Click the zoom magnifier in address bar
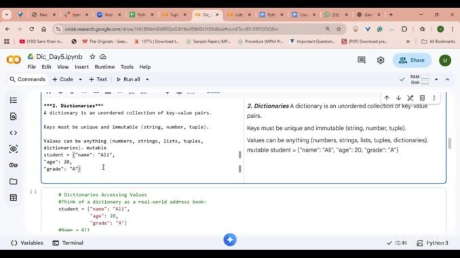Image resolution: width=460 pixels, height=258 pixels. (328, 29)
